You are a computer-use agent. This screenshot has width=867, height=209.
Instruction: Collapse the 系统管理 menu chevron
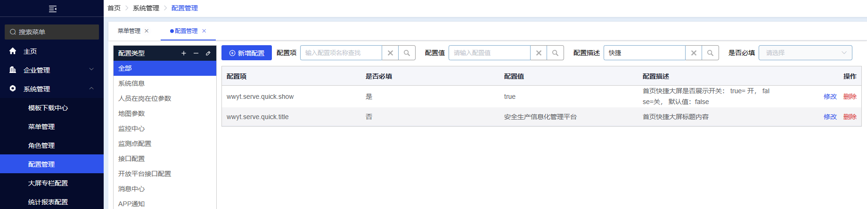tap(91, 88)
